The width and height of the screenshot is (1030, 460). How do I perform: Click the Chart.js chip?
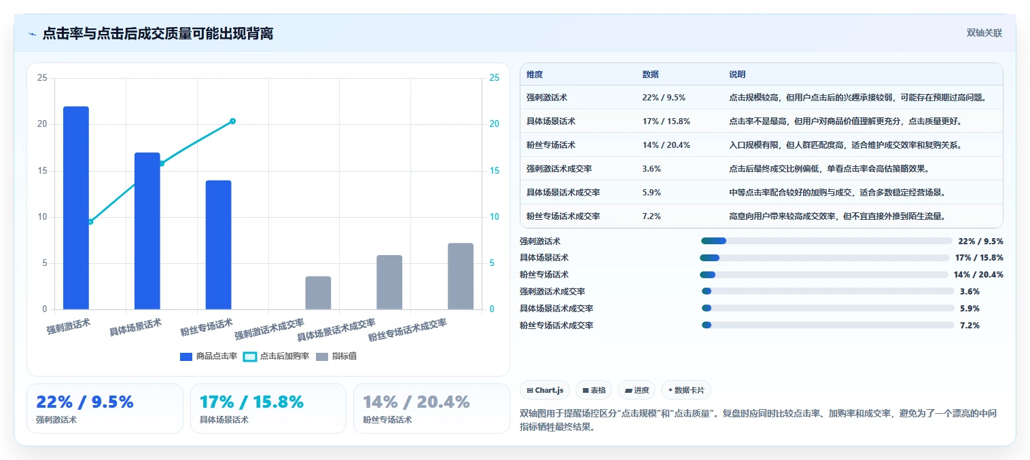point(546,390)
